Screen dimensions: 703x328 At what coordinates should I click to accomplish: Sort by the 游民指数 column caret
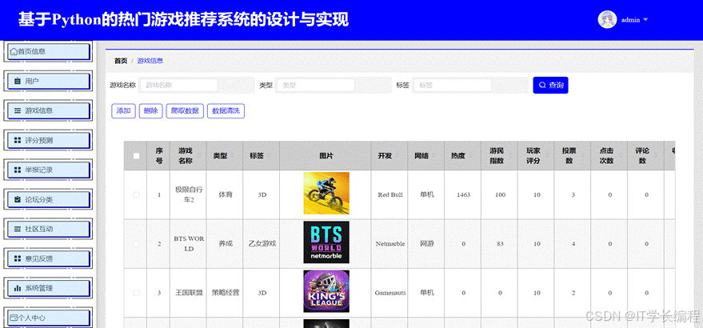pos(509,156)
